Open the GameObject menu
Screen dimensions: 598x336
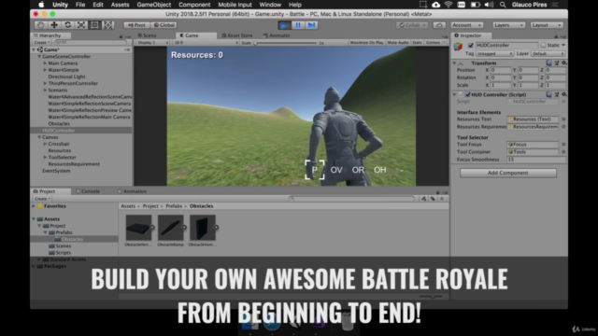click(x=153, y=5)
